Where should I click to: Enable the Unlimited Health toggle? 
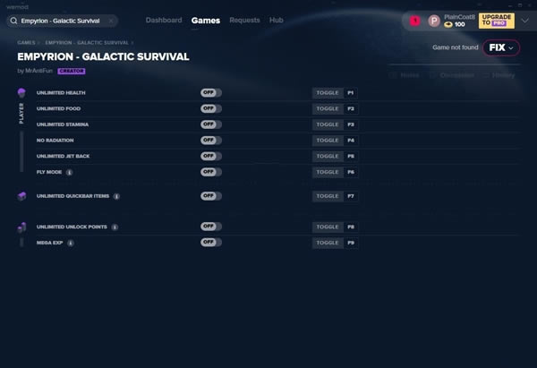click(211, 93)
